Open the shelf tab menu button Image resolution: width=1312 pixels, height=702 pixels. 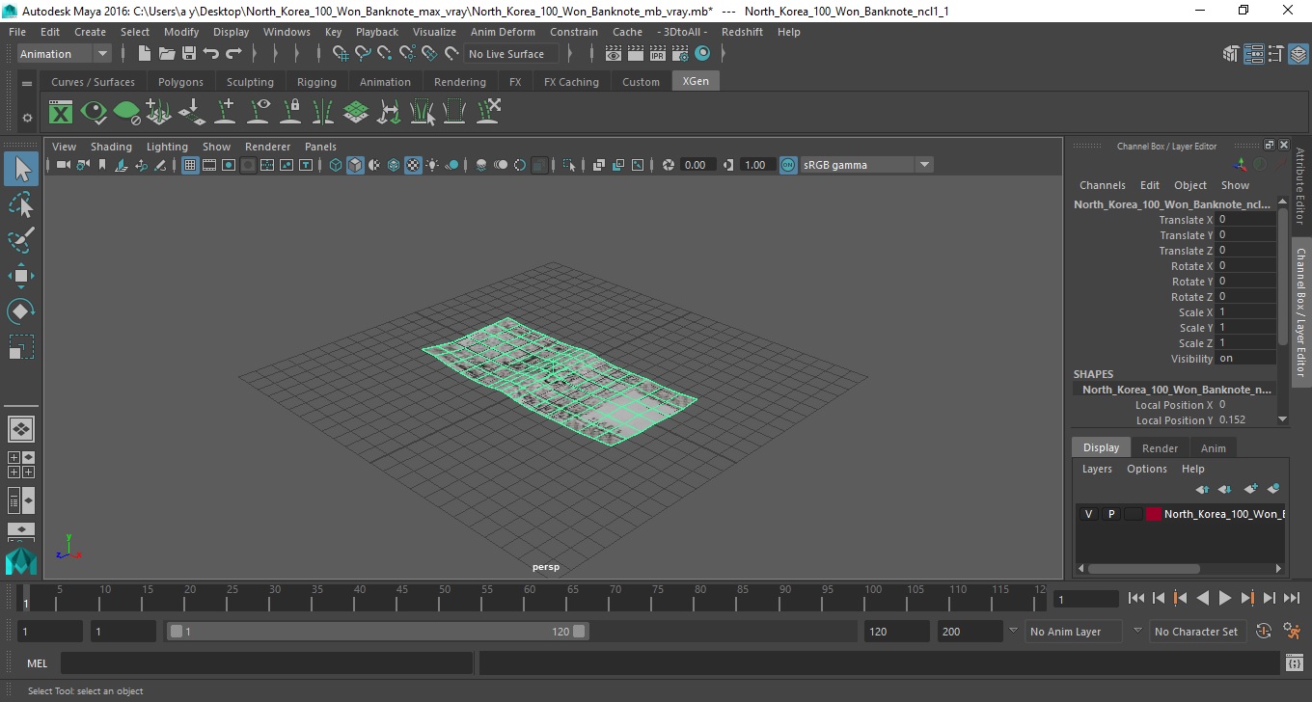pyautogui.click(x=27, y=83)
